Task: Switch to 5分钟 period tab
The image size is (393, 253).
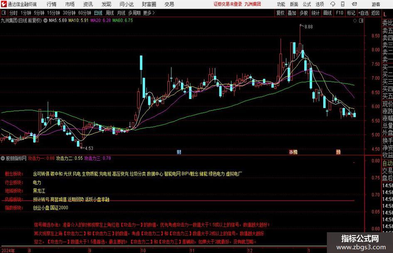Action: (39, 13)
